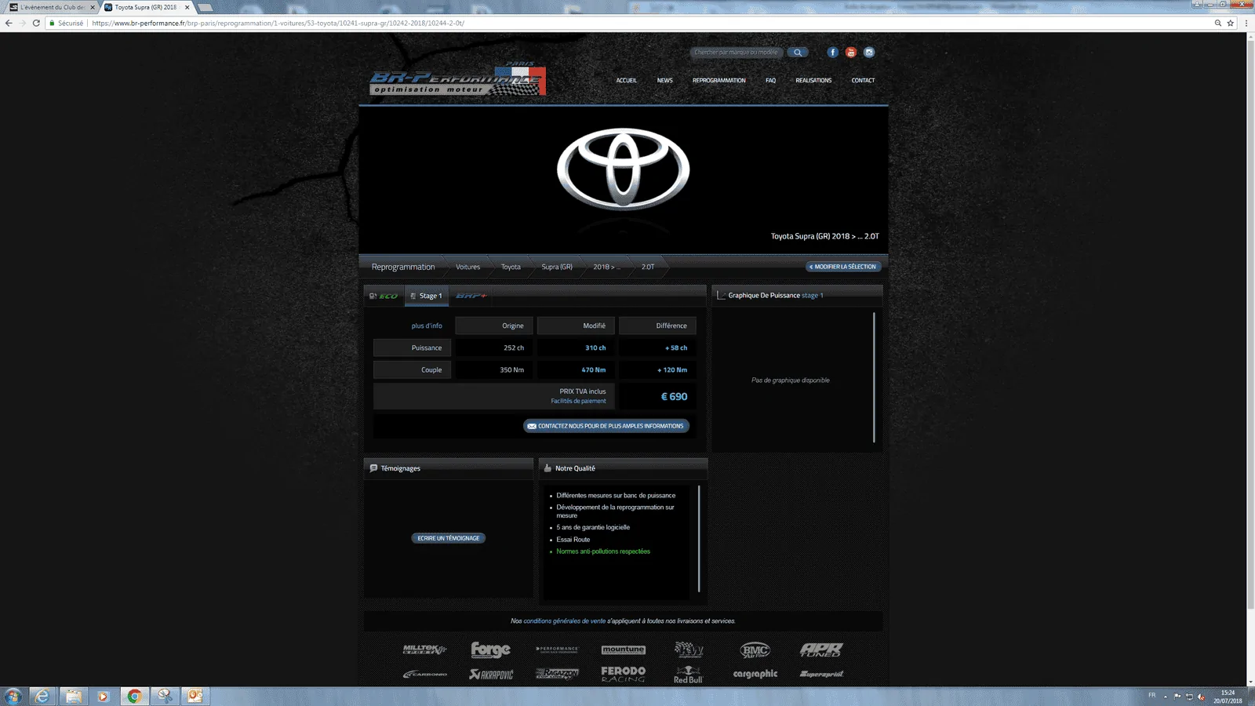Go to the REPROGRAMMATION menu
1255x706 pixels.
click(718, 80)
